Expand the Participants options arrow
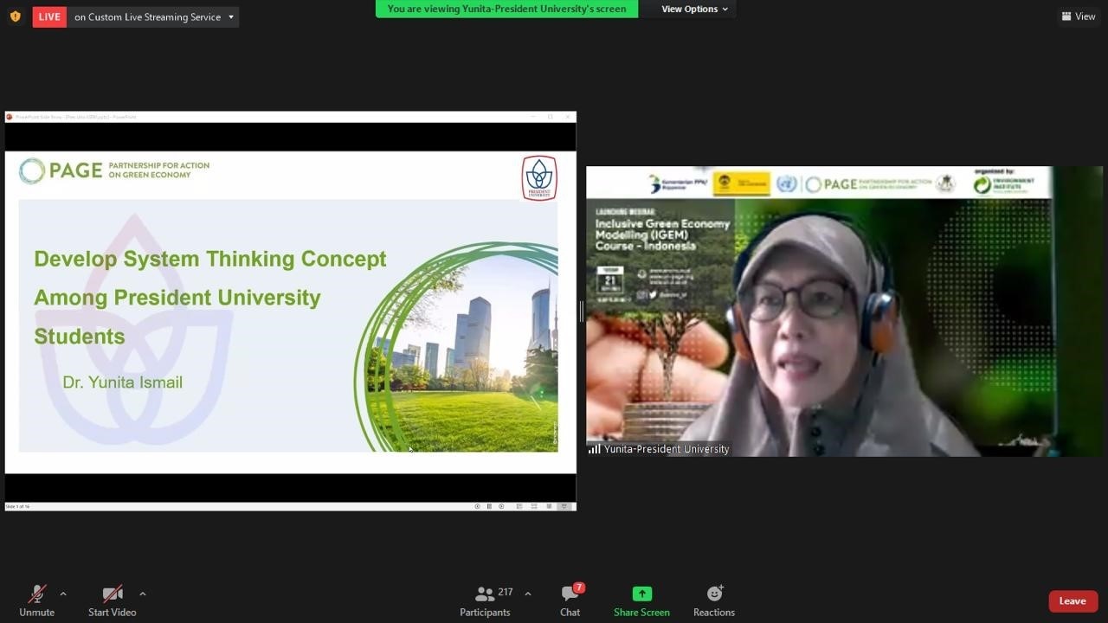The height and width of the screenshot is (623, 1108). [528, 594]
